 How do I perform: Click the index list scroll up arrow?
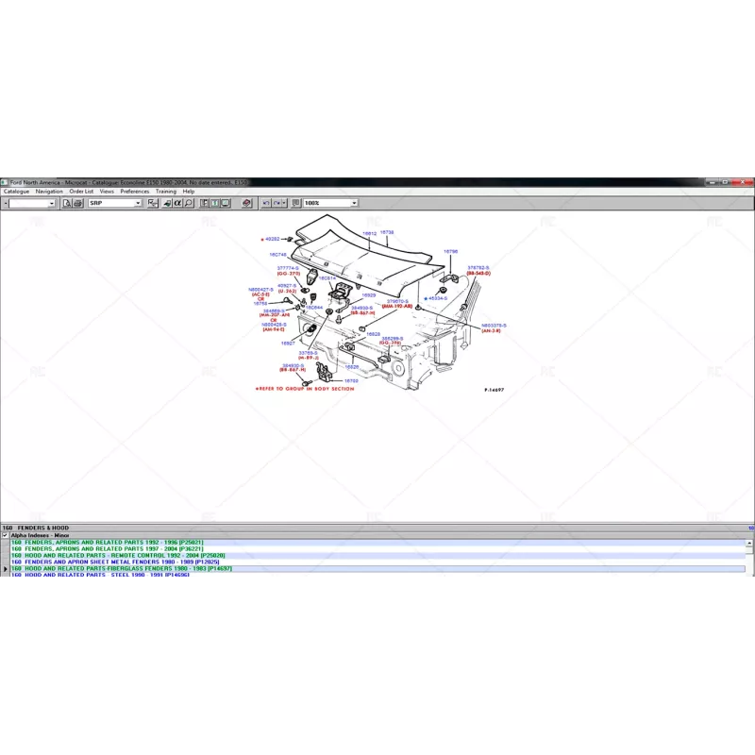coord(751,542)
